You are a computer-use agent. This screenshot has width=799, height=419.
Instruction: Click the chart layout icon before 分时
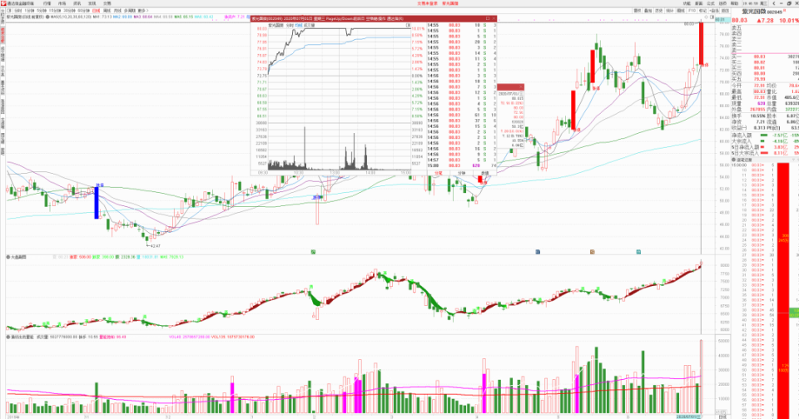pos(9,11)
